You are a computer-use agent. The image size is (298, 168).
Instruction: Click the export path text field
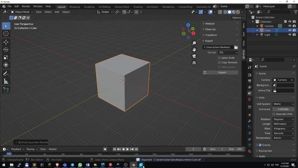pos(218,47)
